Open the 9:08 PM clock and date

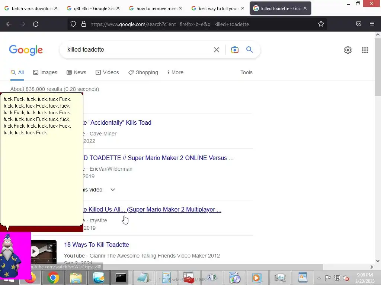[x=365, y=278]
